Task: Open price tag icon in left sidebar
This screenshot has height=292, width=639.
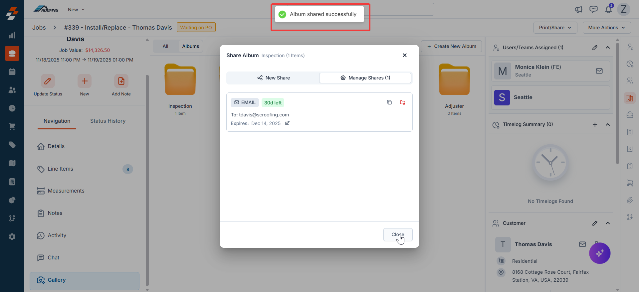Action: [x=12, y=145]
